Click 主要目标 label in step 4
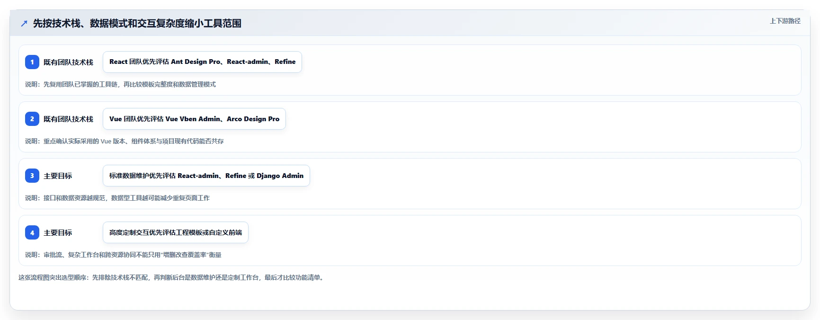Screen dimensions: 820x320 [x=58, y=232]
